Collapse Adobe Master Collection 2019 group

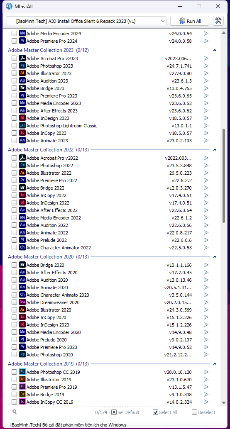point(215,363)
